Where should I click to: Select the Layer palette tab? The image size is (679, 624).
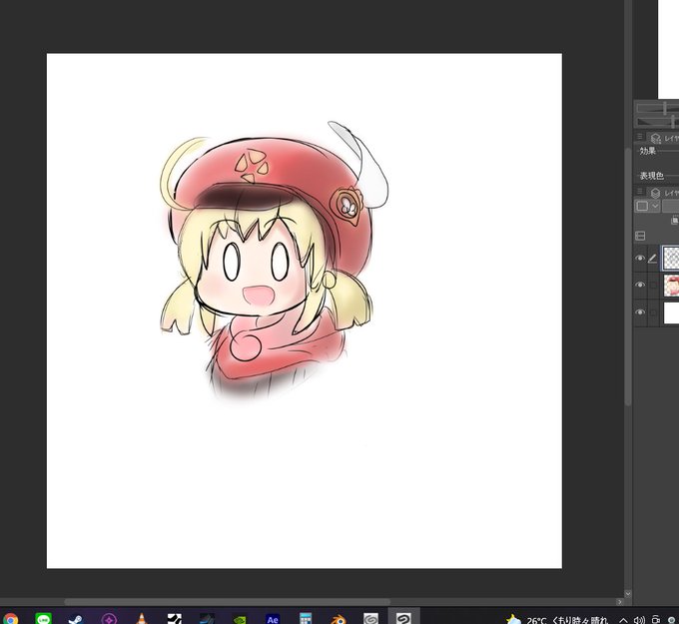click(664, 193)
